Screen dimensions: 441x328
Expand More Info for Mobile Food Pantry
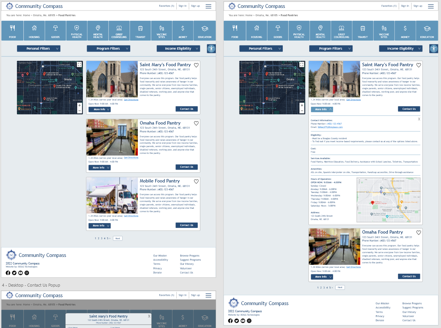pyautogui.click(x=99, y=226)
